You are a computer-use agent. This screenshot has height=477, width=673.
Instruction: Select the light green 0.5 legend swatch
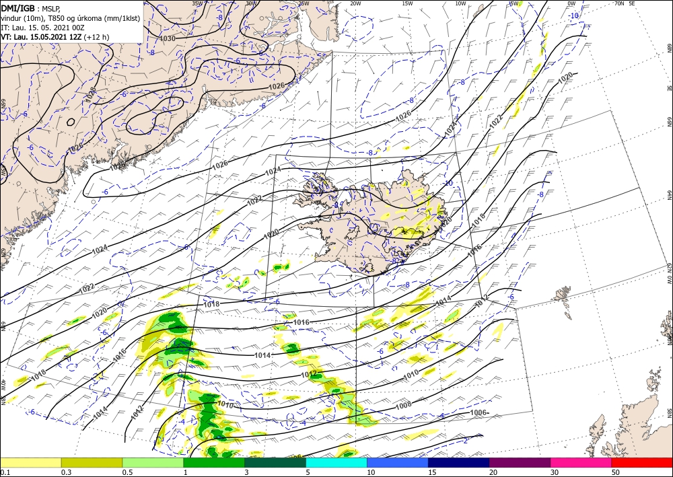[153, 462]
